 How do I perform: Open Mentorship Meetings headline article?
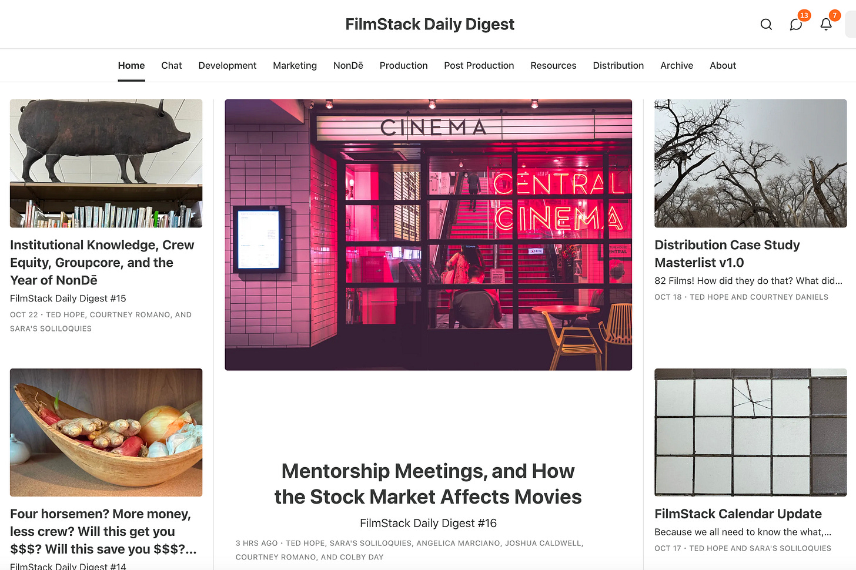(x=428, y=484)
